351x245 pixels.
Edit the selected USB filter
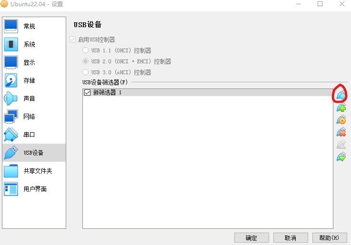click(x=341, y=120)
